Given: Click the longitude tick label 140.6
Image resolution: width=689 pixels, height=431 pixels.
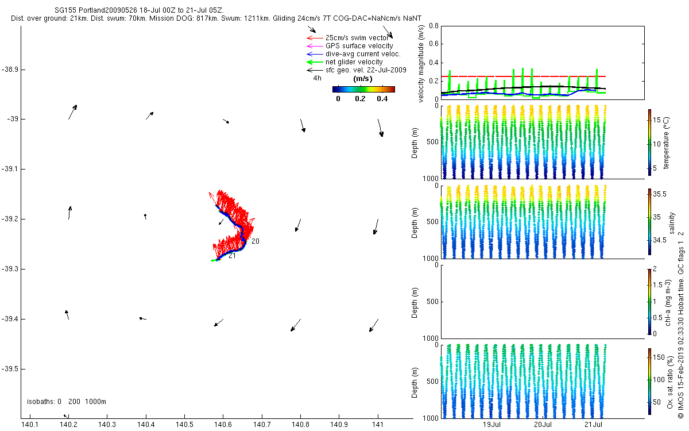Looking at the screenshot, I should [223, 425].
